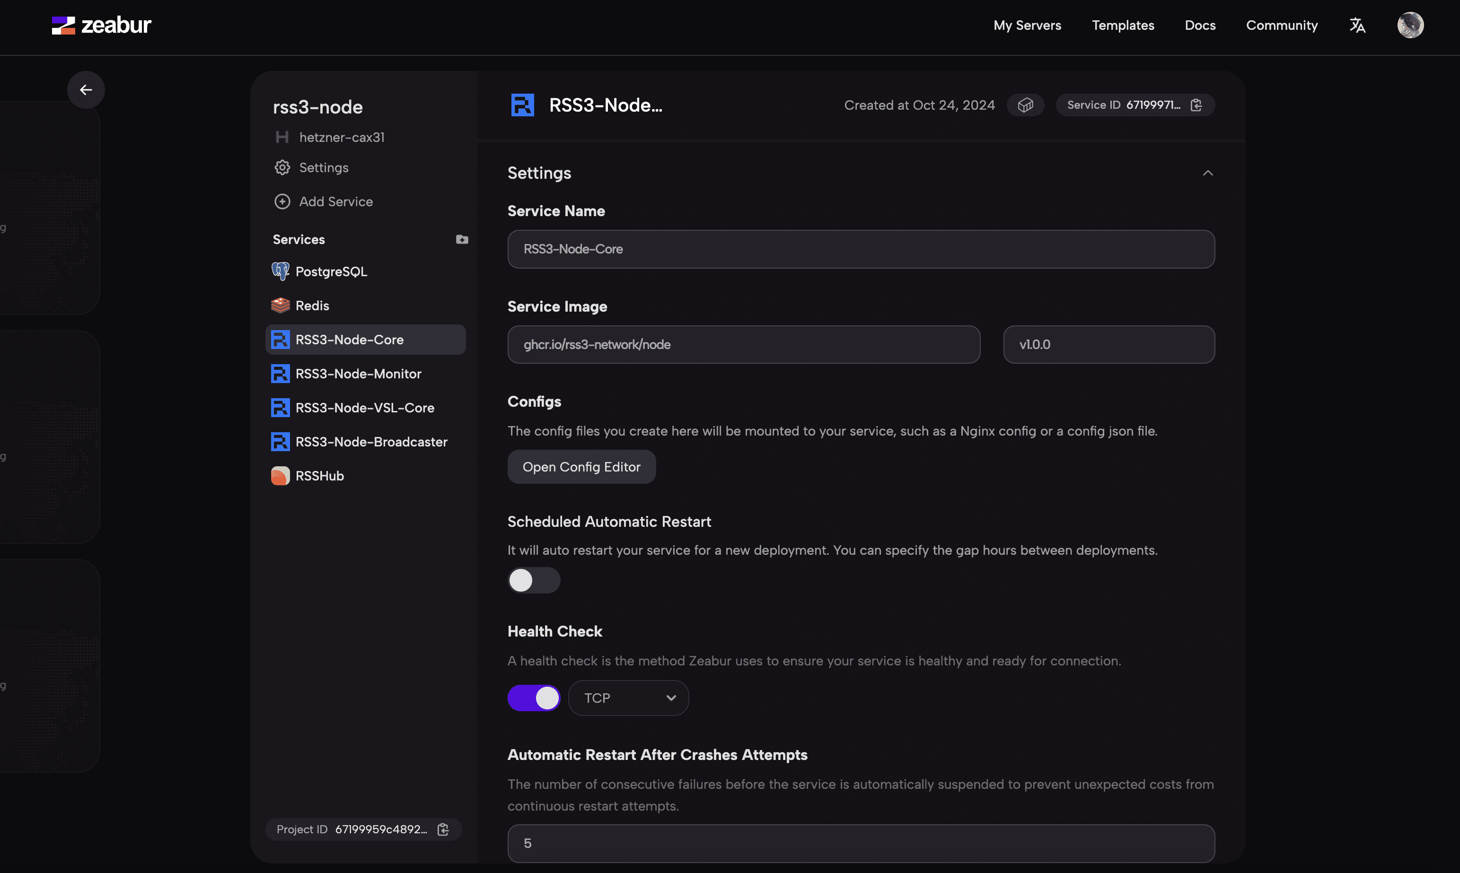Select the Redis service
Screen dimensions: 1460x873
(x=365, y=306)
